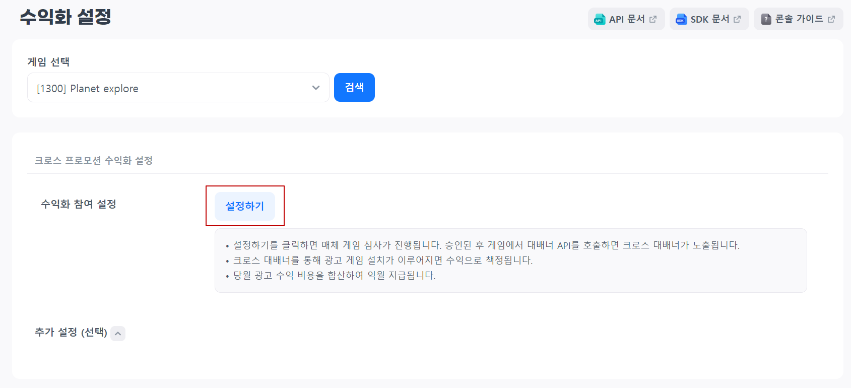Click the 수익화 설정 page title
This screenshot has width=851, height=388.
pyautogui.click(x=66, y=17)
